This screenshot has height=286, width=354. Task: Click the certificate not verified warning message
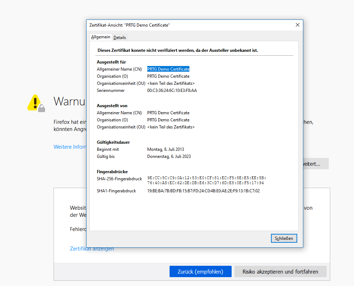(178, 50)
